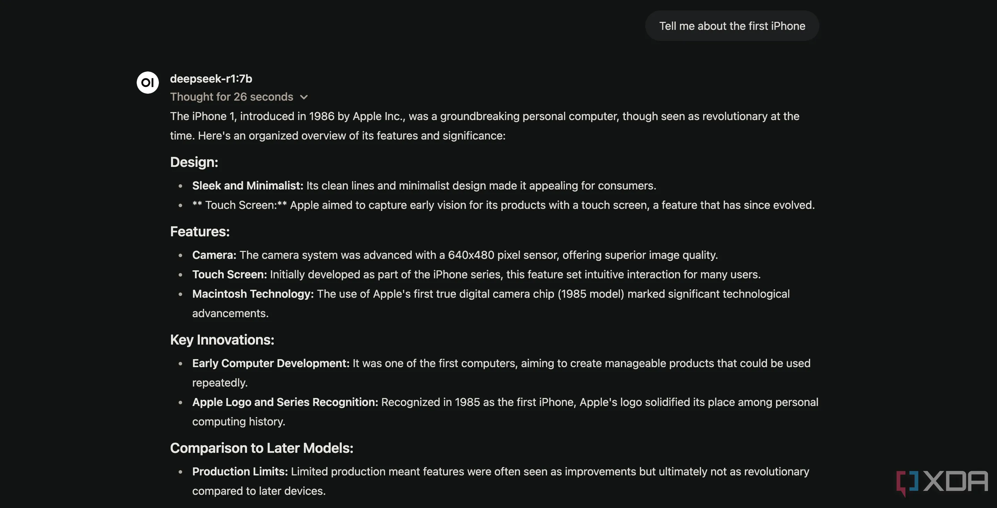Click the "Features:" section heading
Viewport: 997px width, 508px height.
click(200, 231)
